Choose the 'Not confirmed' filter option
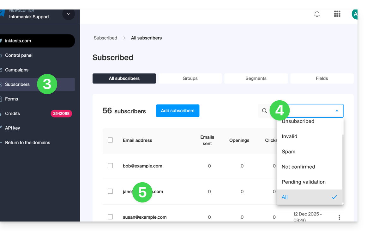The height and width of the screenshot is (231, 367). (x=298, y=167)
